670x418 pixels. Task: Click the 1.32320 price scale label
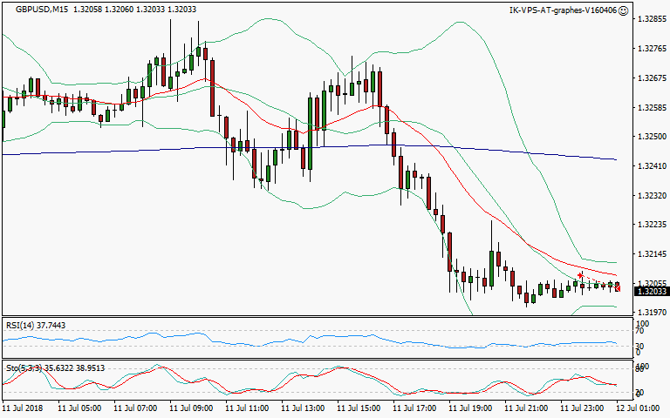point(652,195)
